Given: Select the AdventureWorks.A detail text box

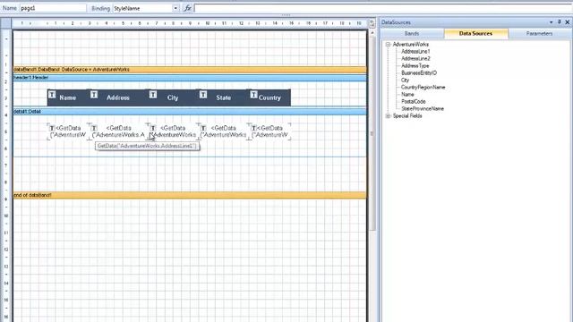Looking at the screenshot, I should tap(118, 131).
